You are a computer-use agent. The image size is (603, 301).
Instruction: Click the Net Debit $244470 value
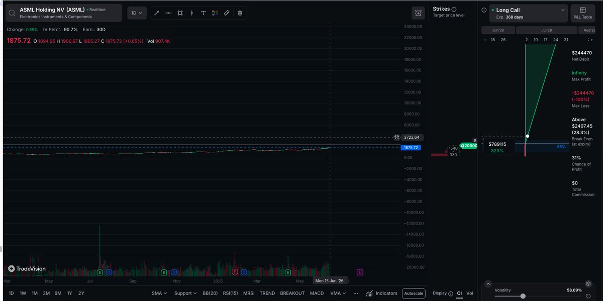pyautogui.click(x=582, y=53)
